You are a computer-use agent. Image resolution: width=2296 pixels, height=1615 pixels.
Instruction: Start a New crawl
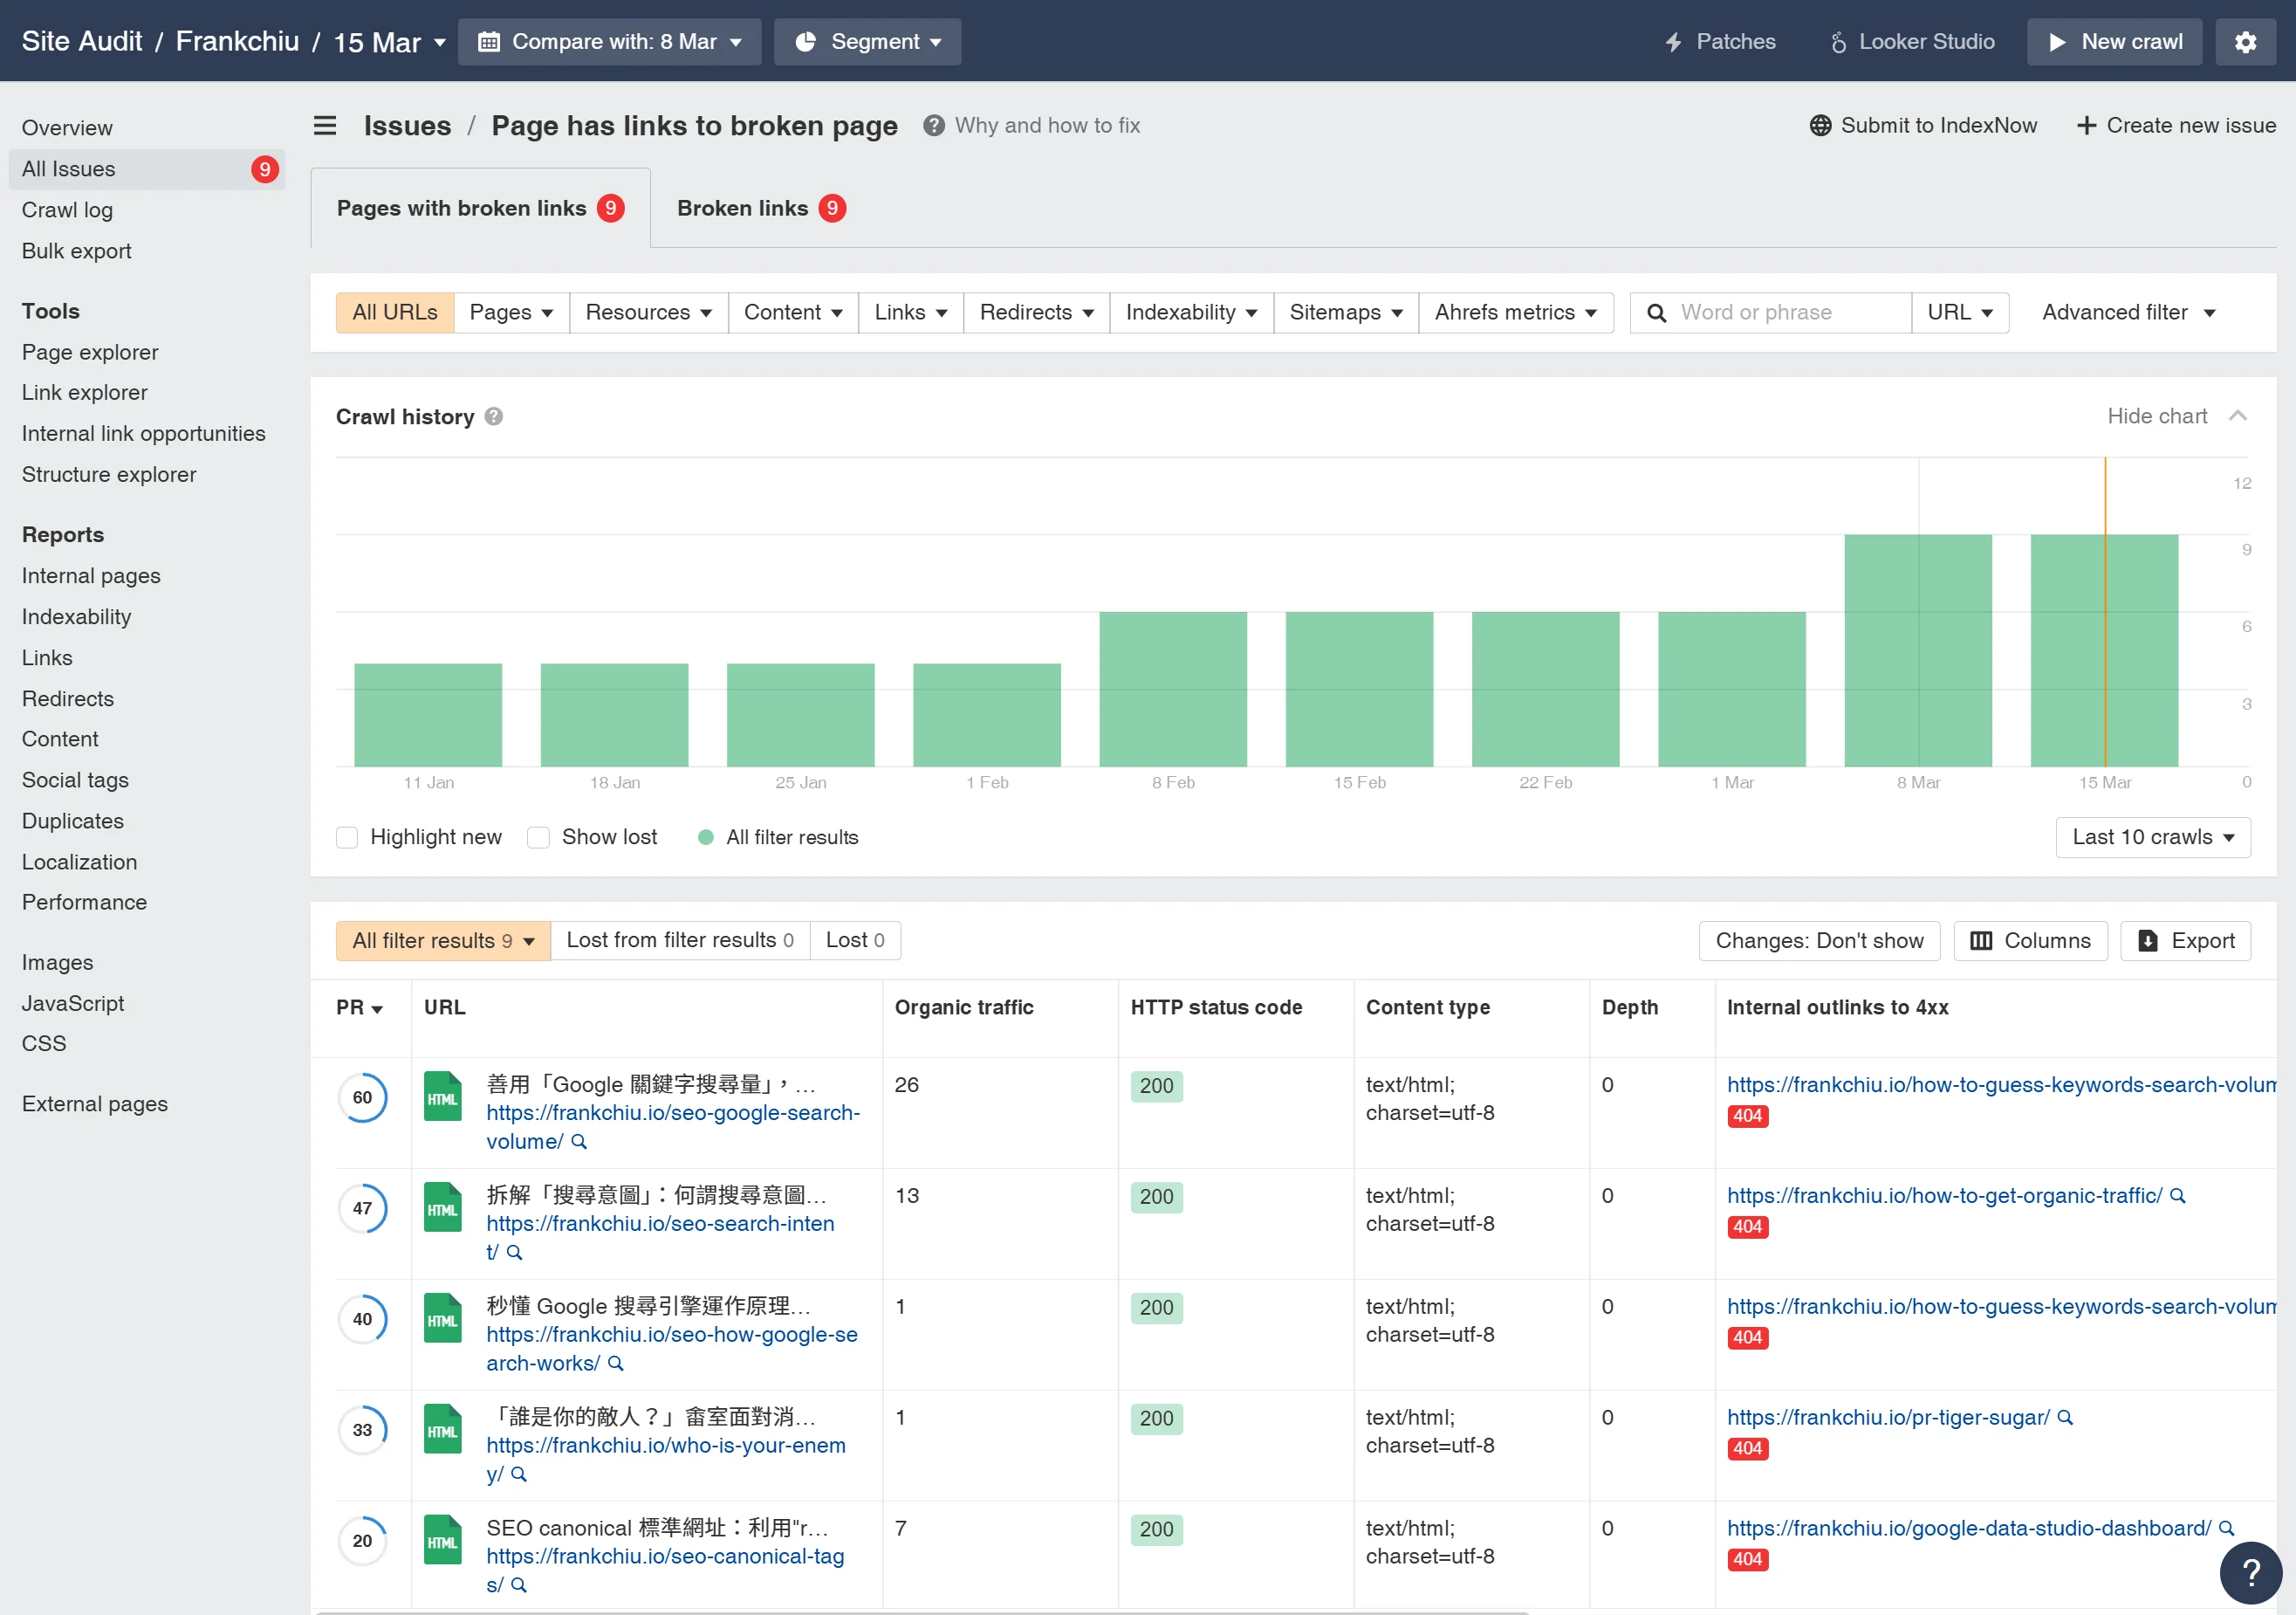click(2113, 42)
